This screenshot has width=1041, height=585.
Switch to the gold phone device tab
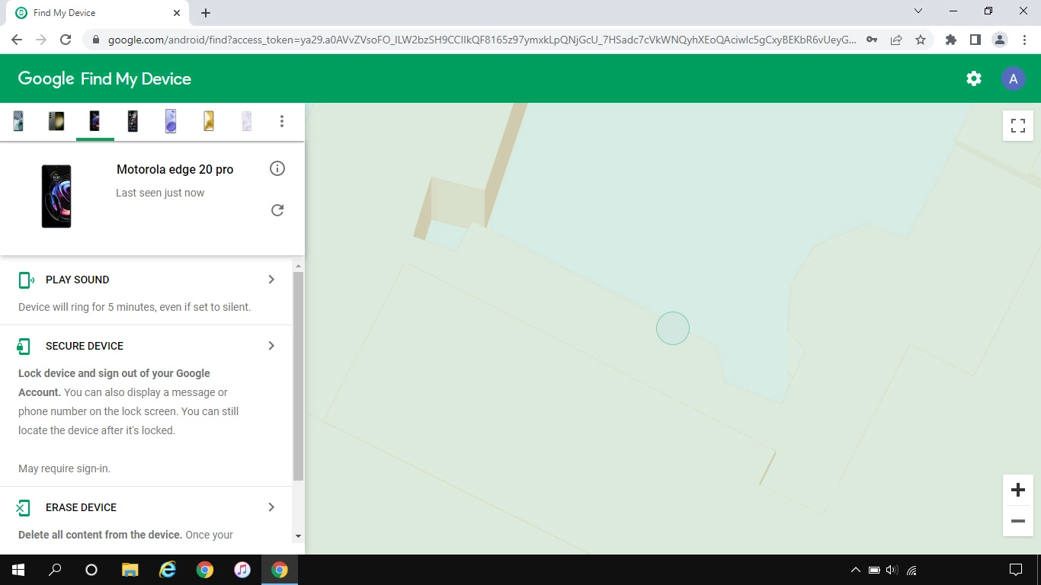pyautogui.click(x=208, y=121)
